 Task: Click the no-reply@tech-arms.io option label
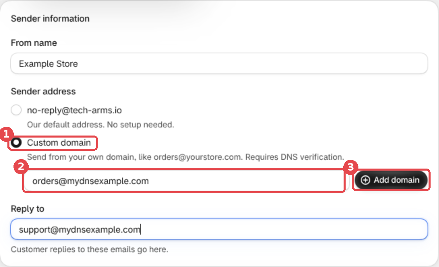[x=74, y=110]
